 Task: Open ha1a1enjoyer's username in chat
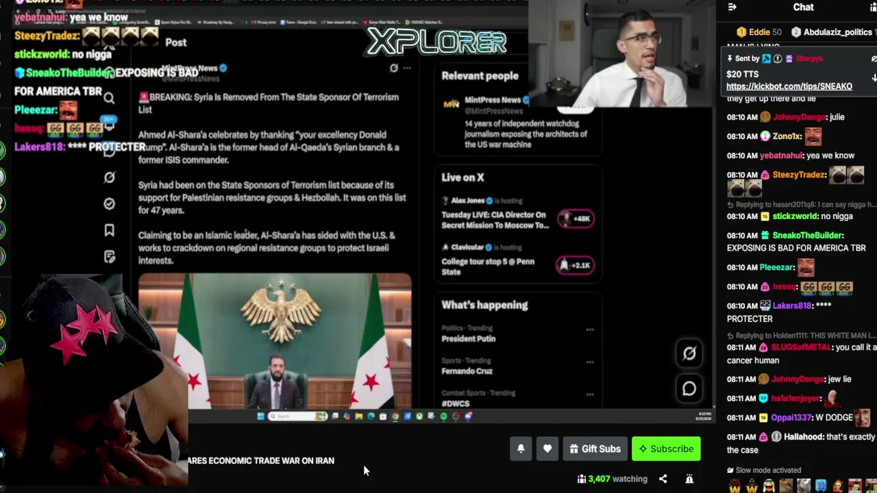click(796, 398)
